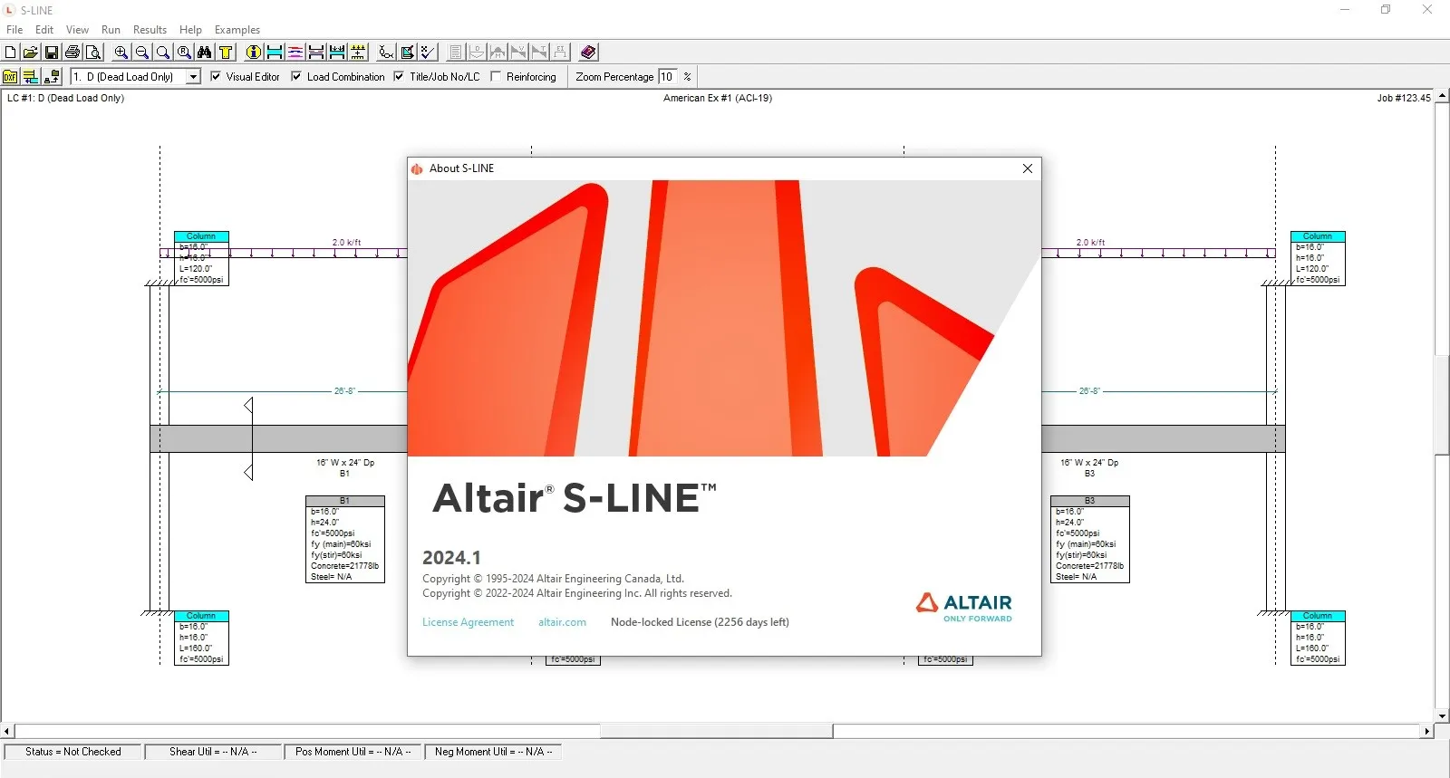Click the yellow and cyan lines icon beside DXF
Image resolution: width=1450 pixels, height=778 pixels.
pyautogui.click(x=30, y=77)
